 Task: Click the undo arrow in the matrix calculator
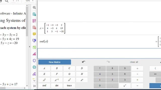click(84, 62)
